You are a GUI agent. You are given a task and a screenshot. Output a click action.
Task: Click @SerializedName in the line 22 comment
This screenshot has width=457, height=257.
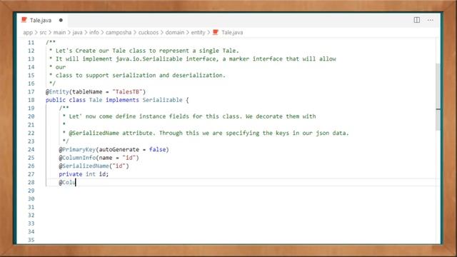click(94, 133)
